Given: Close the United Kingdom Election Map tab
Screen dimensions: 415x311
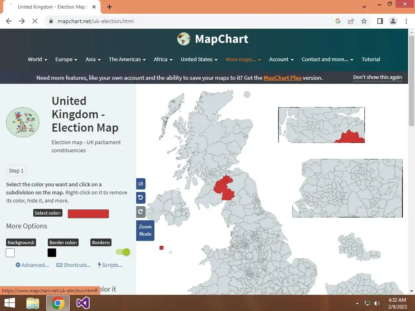Looking at the screenshot, I should [94, 7].
